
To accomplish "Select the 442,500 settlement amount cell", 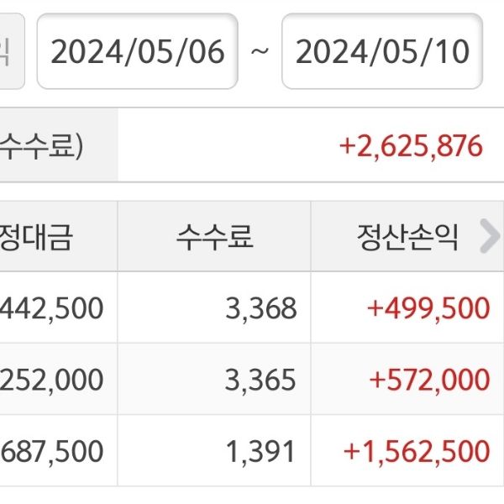I will click(x=52, y=308).
